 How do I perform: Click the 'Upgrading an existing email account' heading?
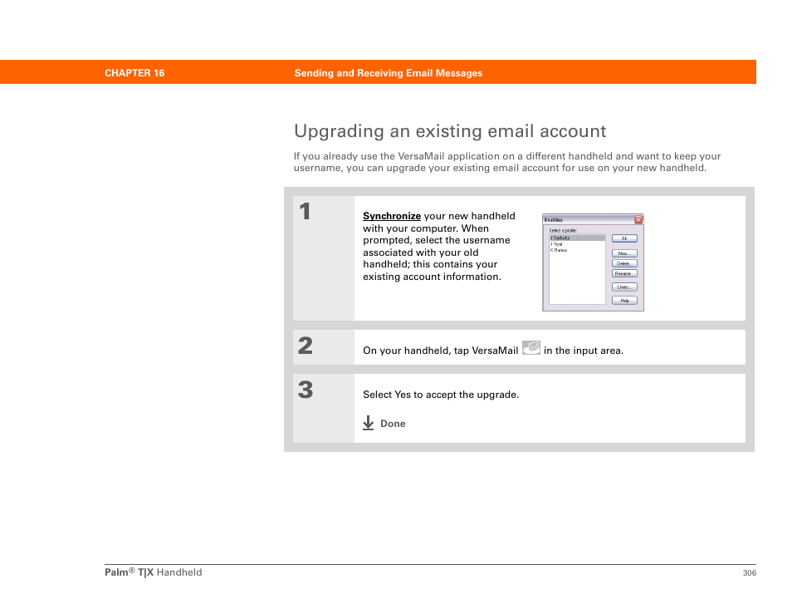pyautogui.click(x=449, y=131)
